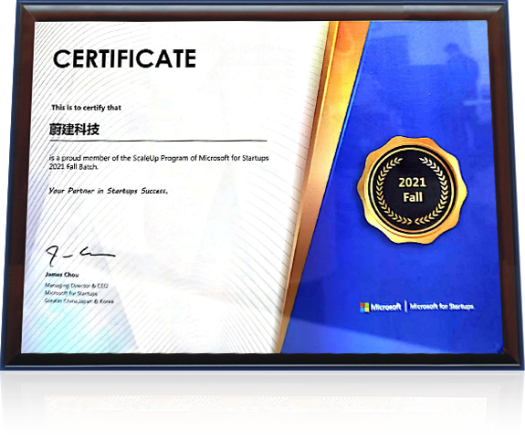Screen dimensions: 525x440
Task: Click the CERTIFICATE heading
Action: click(124, 59)
